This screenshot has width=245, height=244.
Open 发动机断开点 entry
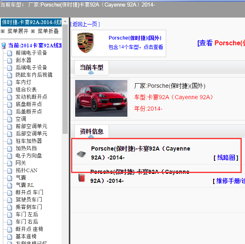pyautogui.click(x=31, y=97)
